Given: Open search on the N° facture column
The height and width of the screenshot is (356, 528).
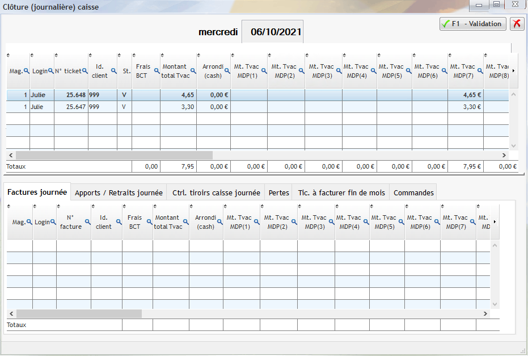Looking at the screenshot, I should [87, 222].
